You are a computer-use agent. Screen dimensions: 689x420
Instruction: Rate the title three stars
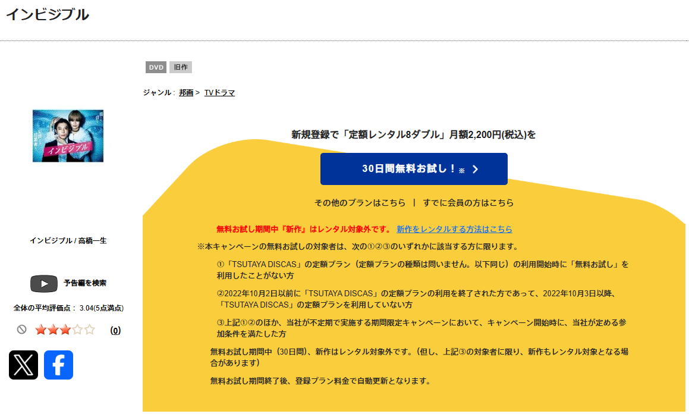click(x=65, y=330)
